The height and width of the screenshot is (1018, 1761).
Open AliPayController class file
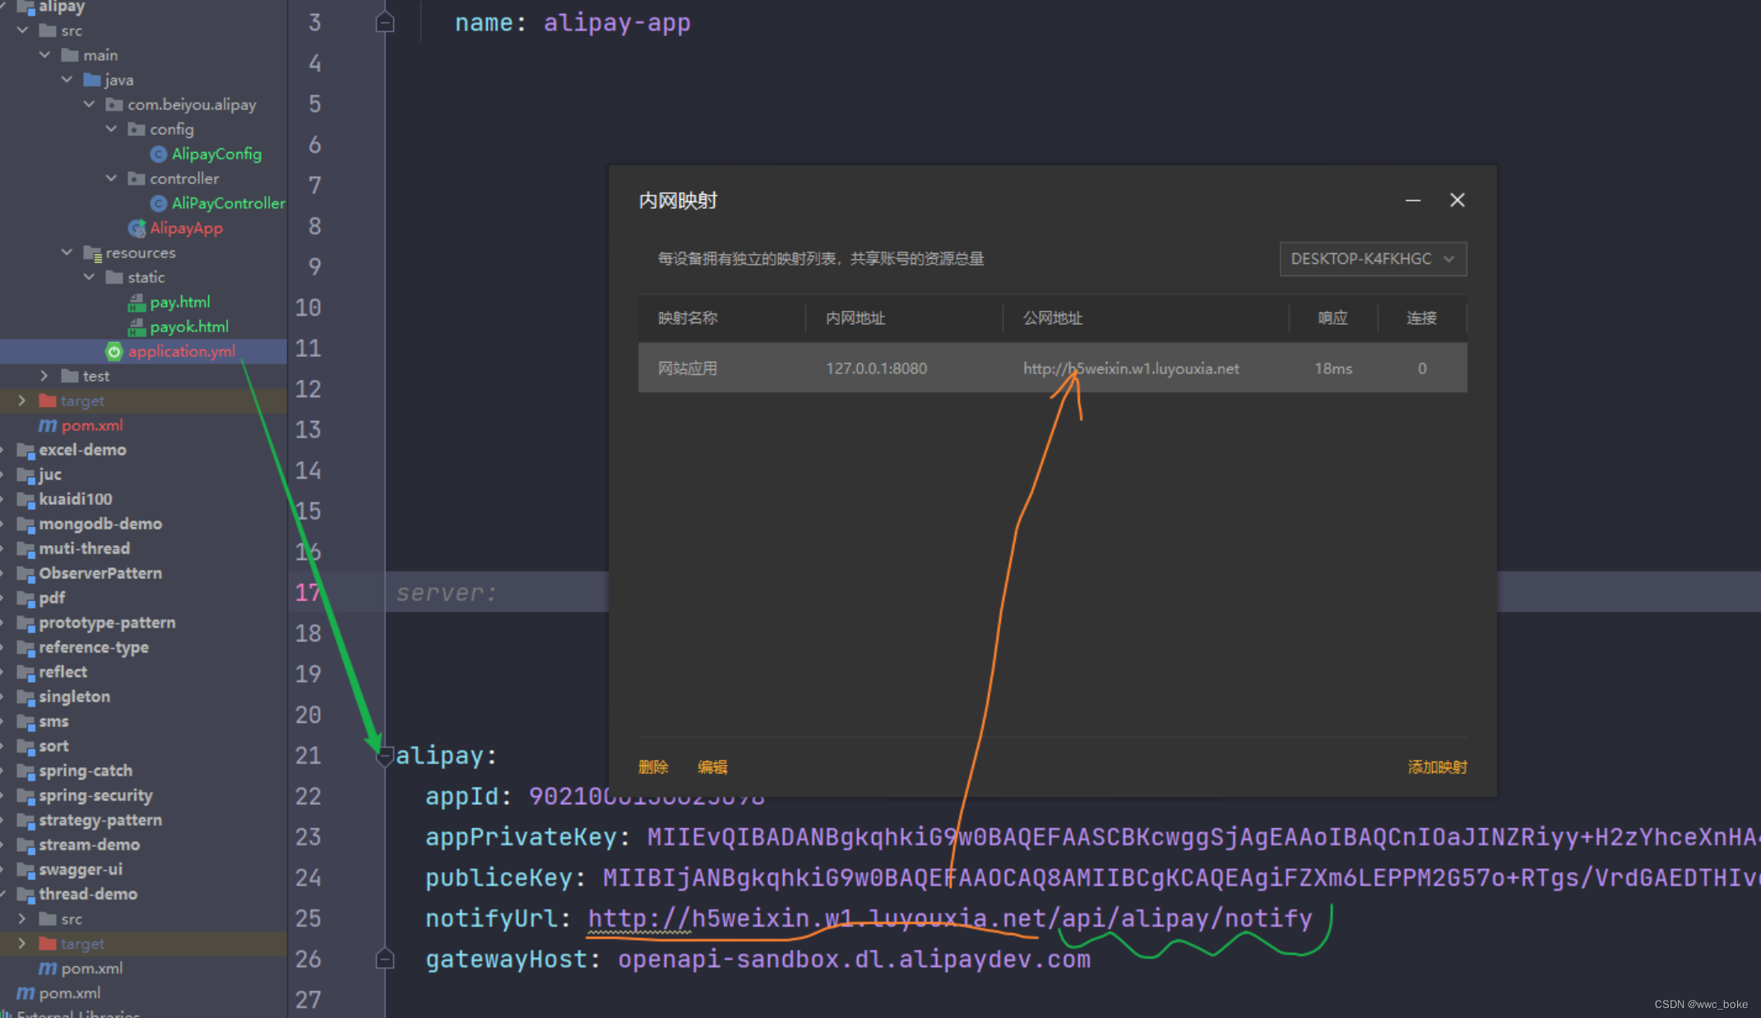click(228, 203)
